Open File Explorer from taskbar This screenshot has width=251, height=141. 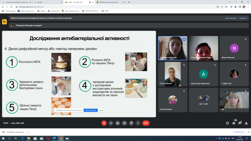point(29,138)
